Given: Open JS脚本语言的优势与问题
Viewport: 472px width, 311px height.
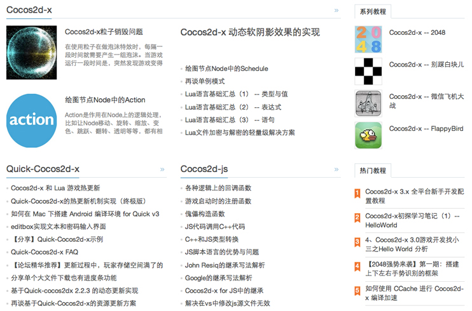Looking at the screenshot, I should 222,252.
